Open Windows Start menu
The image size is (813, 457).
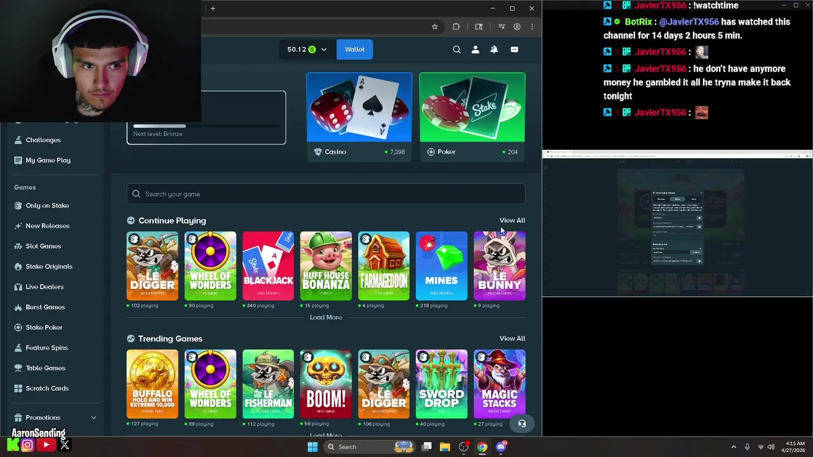point(312,447)
